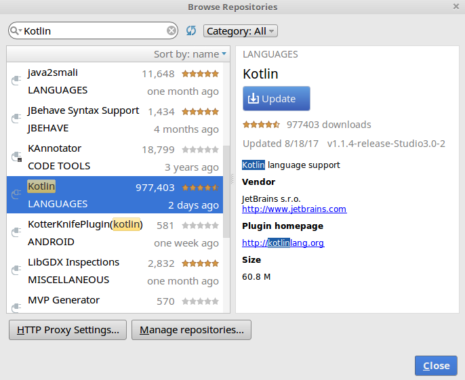This screenshot has height=380, width=465.
Task: Click the '2 days ago' update text
Action: 193,205
